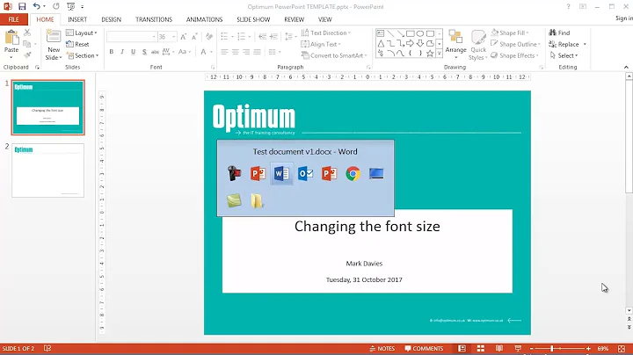
Task: Click the Replace button
Action: 564,44
